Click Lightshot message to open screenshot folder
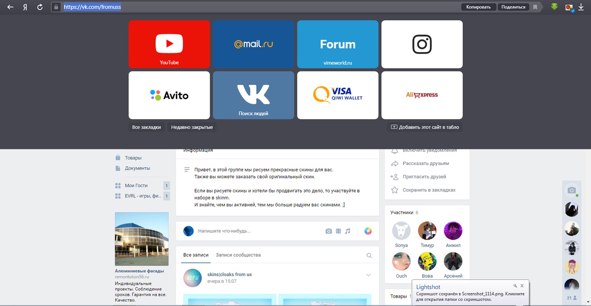Viewport: 591px width, 306px height. click(x=470, y=296)
